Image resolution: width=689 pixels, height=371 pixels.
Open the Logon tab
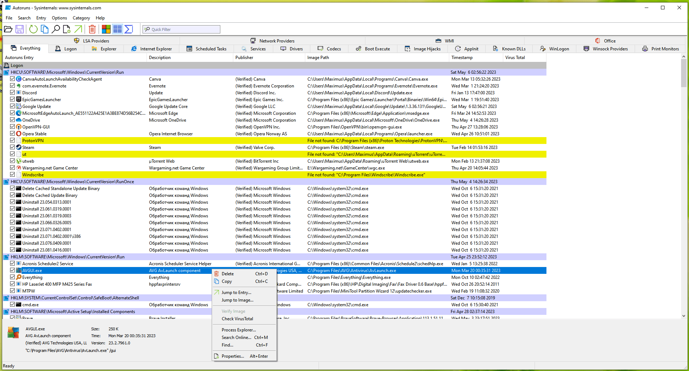pyautogui.click(x=66, y=49)
